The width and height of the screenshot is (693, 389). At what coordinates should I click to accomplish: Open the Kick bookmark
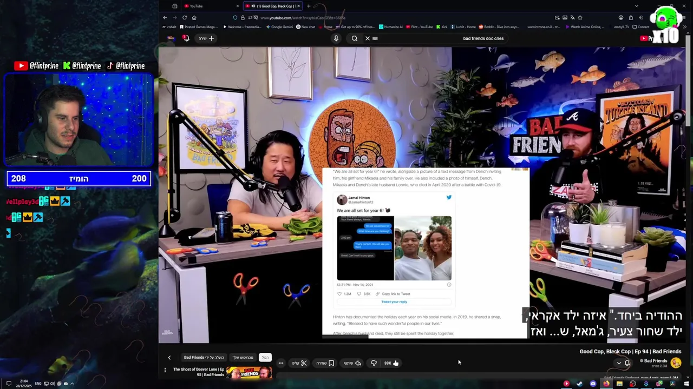[x=441, y=27]
